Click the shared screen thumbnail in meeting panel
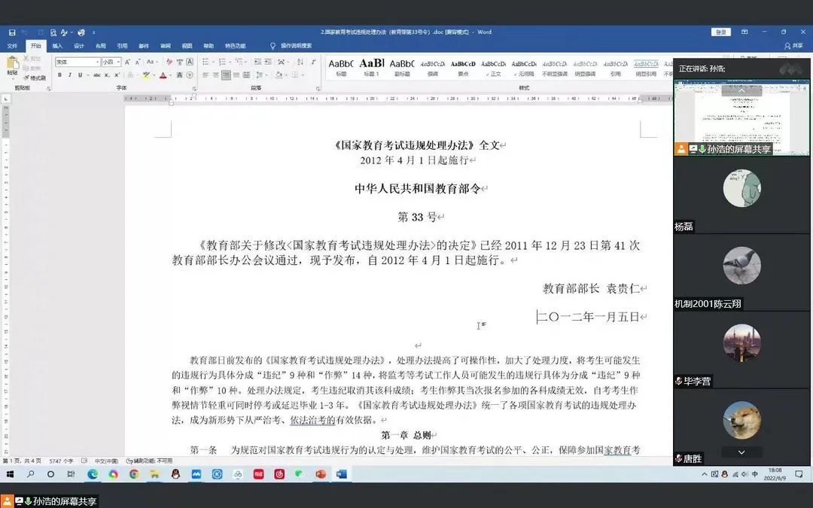Screen dimensions: 813x508 (741, 117)
